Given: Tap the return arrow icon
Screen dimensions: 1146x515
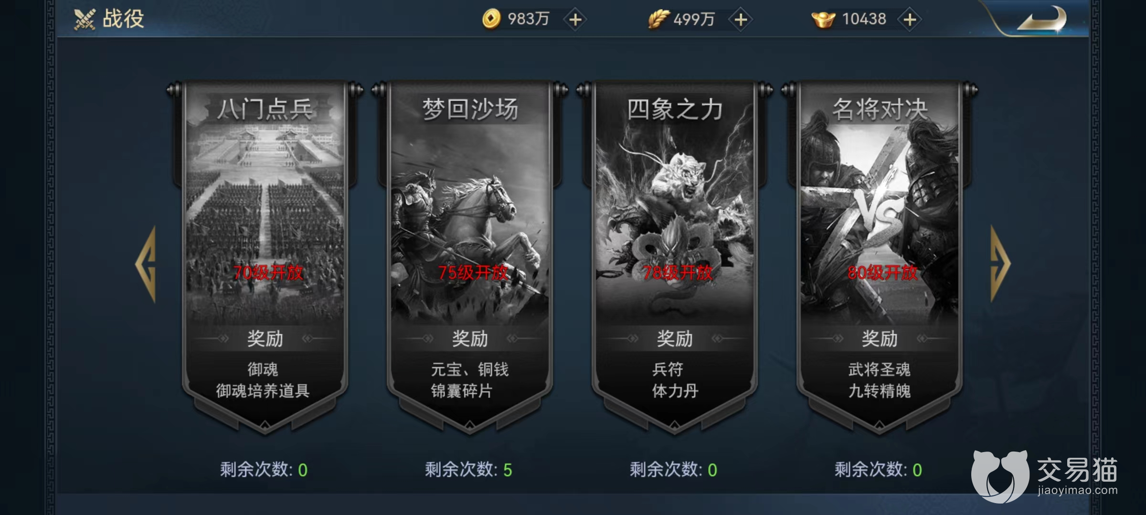Looking at the screenshot, I should (1042, 20).
